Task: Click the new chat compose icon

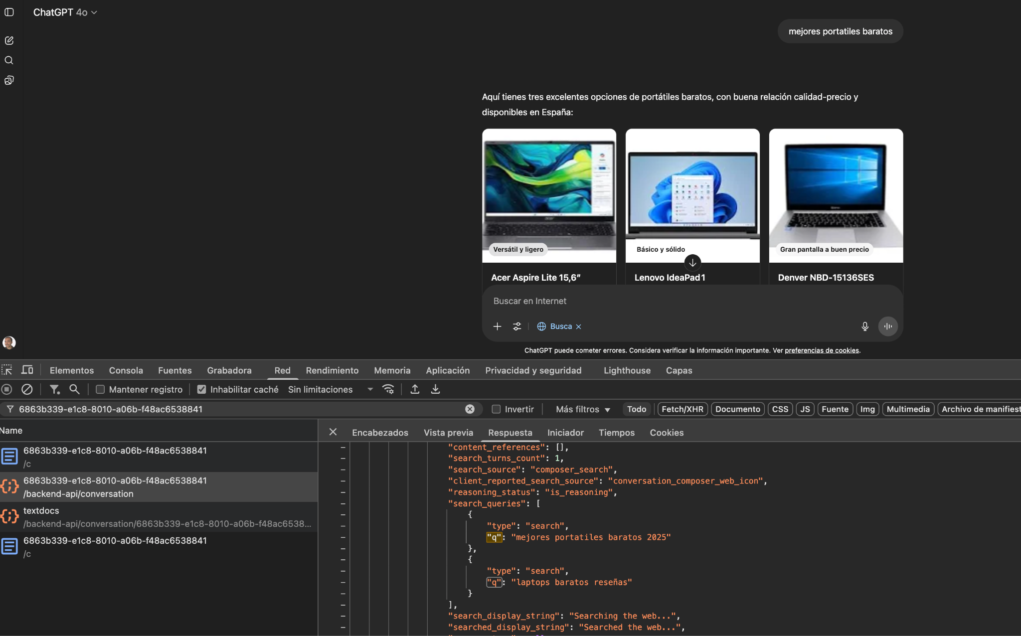Action: (x=9, y=40)
